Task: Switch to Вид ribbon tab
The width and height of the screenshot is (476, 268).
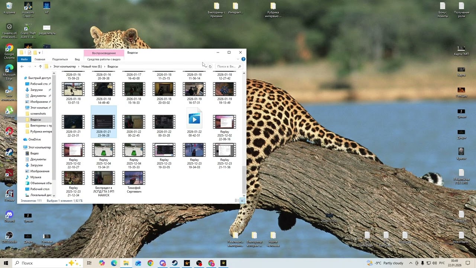Action: (x=77, y=59)
